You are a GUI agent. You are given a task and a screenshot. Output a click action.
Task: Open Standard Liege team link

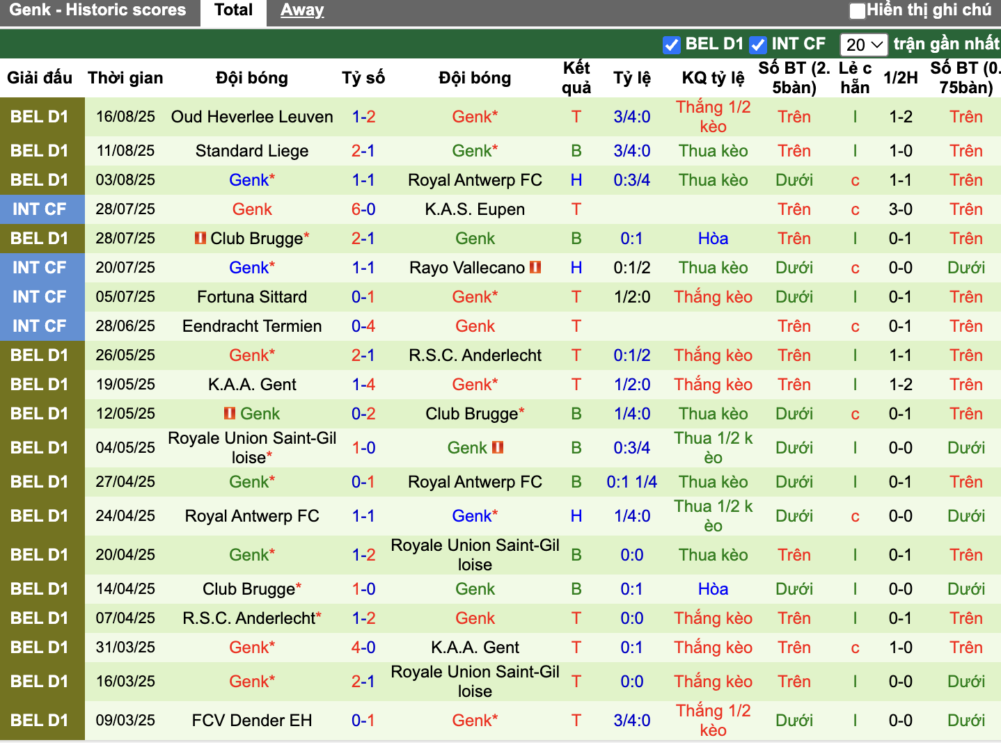252,151
